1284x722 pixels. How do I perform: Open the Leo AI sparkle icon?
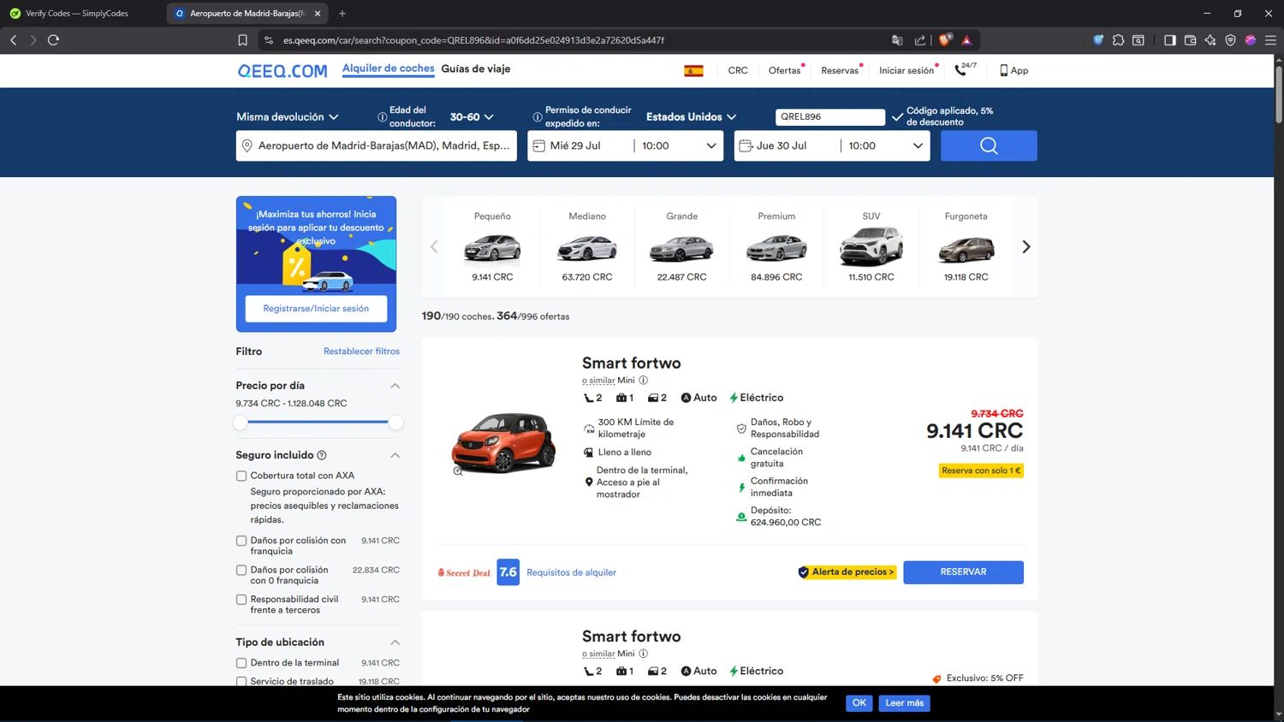[x=1210, y=40]
